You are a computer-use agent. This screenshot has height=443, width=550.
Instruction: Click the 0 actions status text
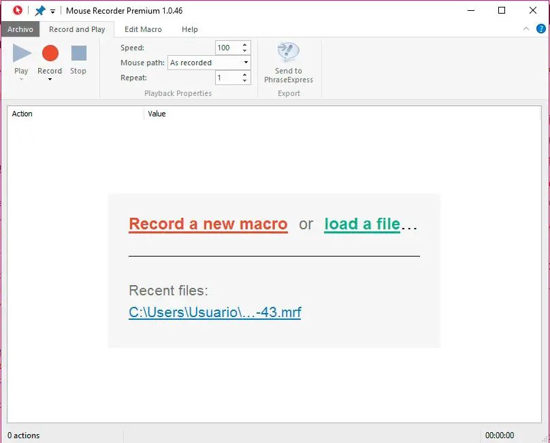[24, 436]
